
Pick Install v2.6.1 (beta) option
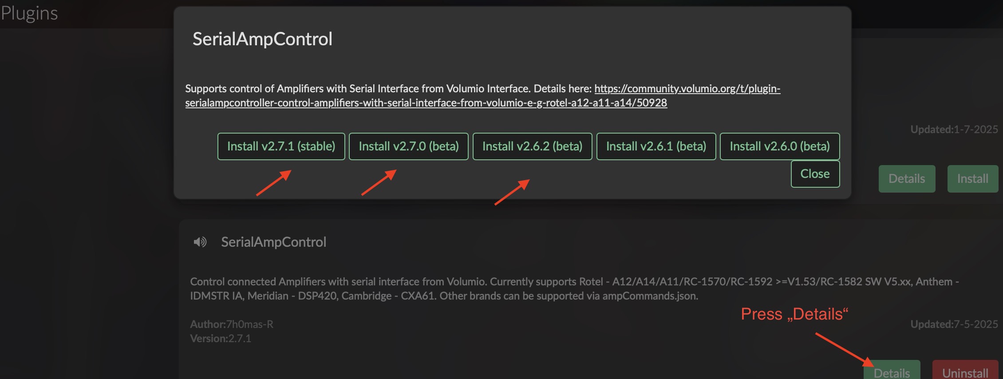point(656,146)
